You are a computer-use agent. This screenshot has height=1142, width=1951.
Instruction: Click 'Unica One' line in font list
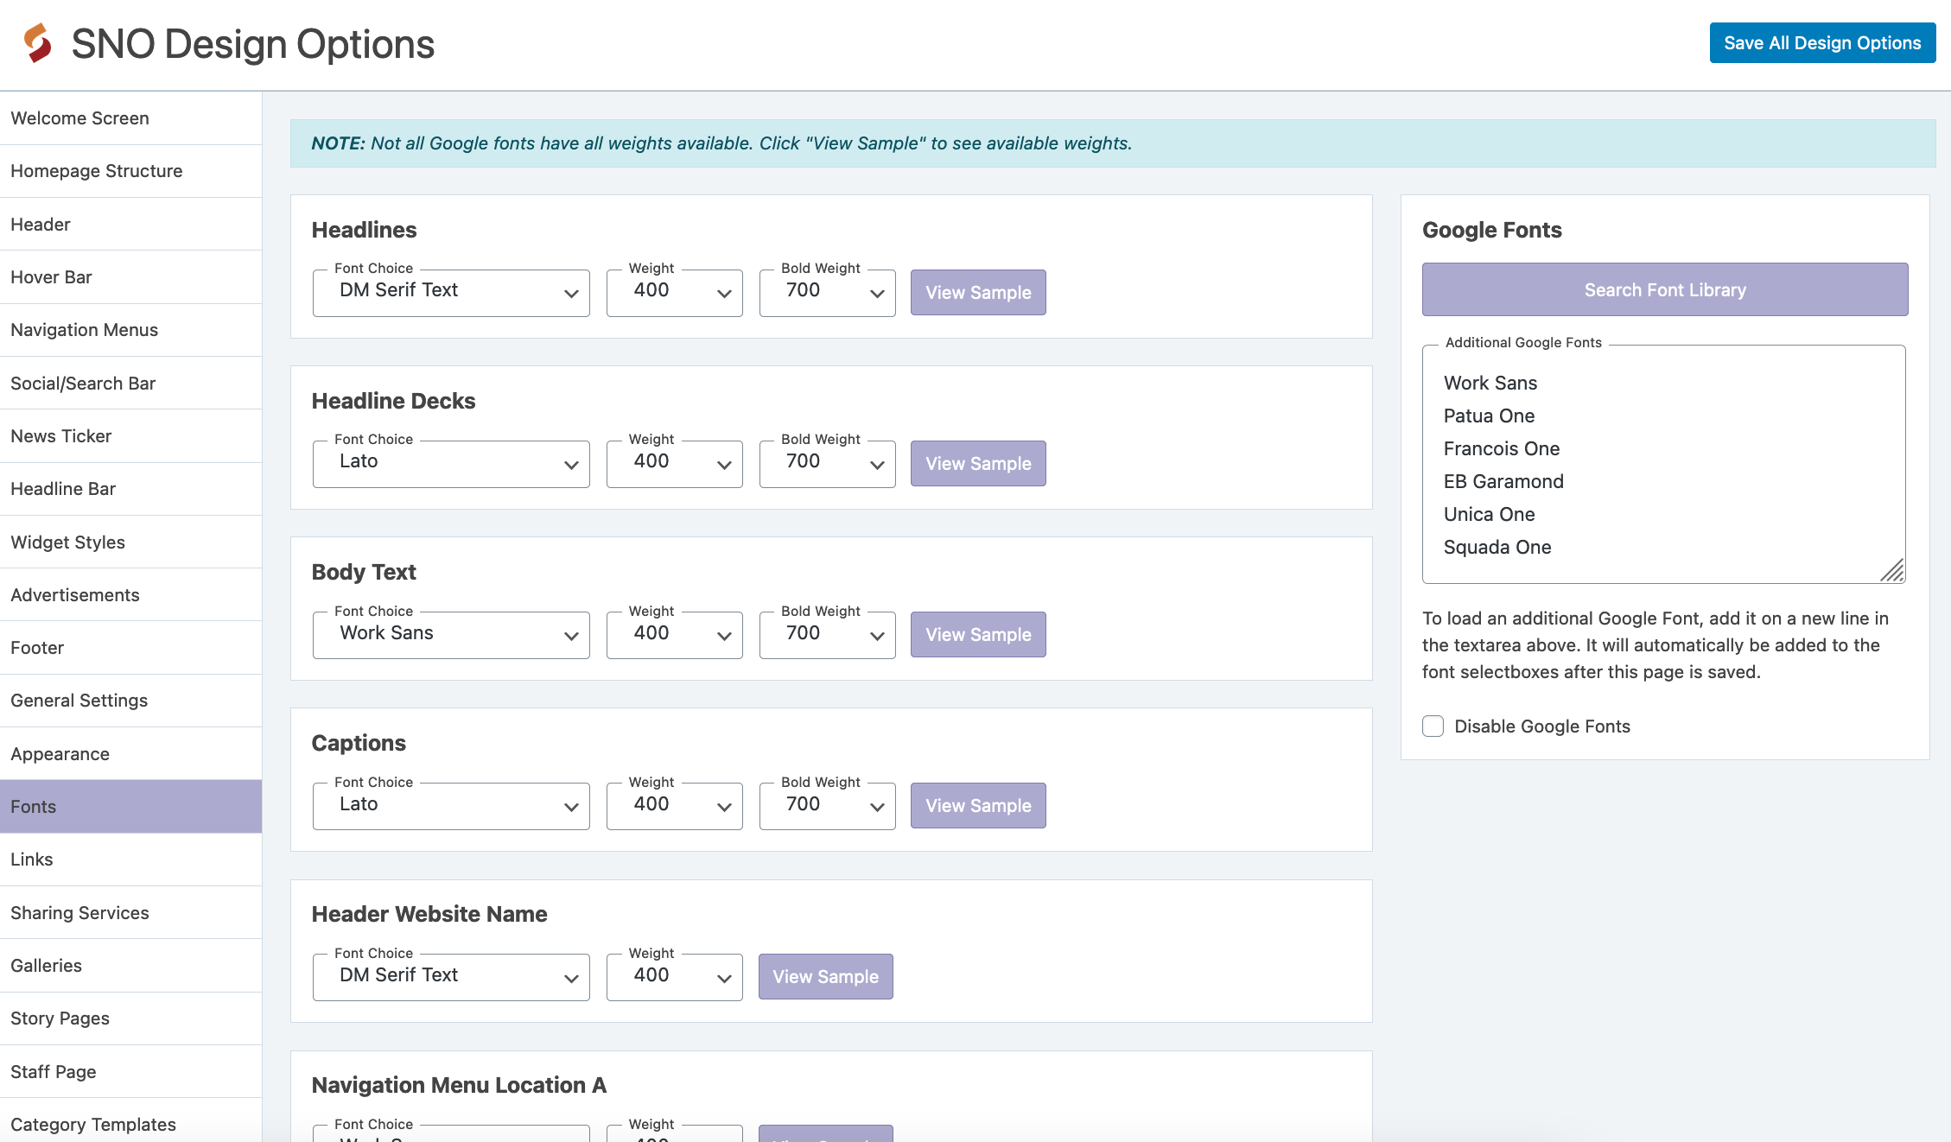click(x=1489, y=514)
